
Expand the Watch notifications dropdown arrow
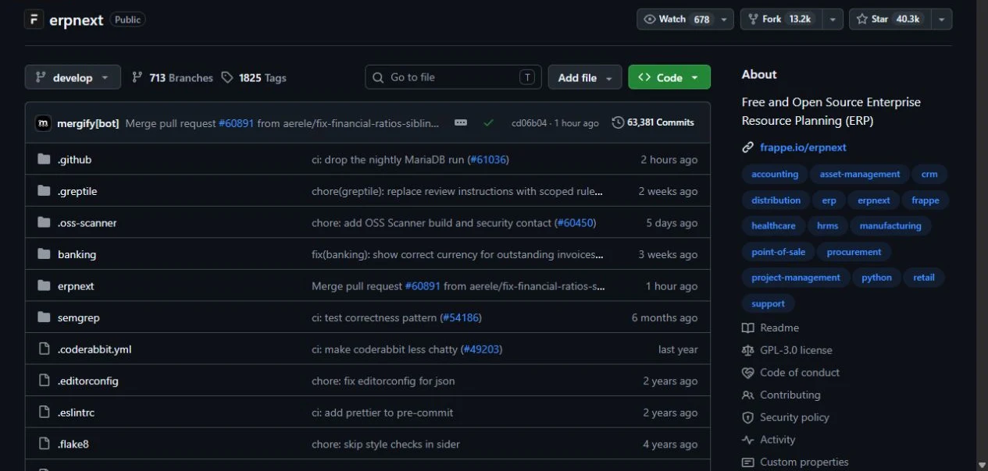[x=725, y=19]
